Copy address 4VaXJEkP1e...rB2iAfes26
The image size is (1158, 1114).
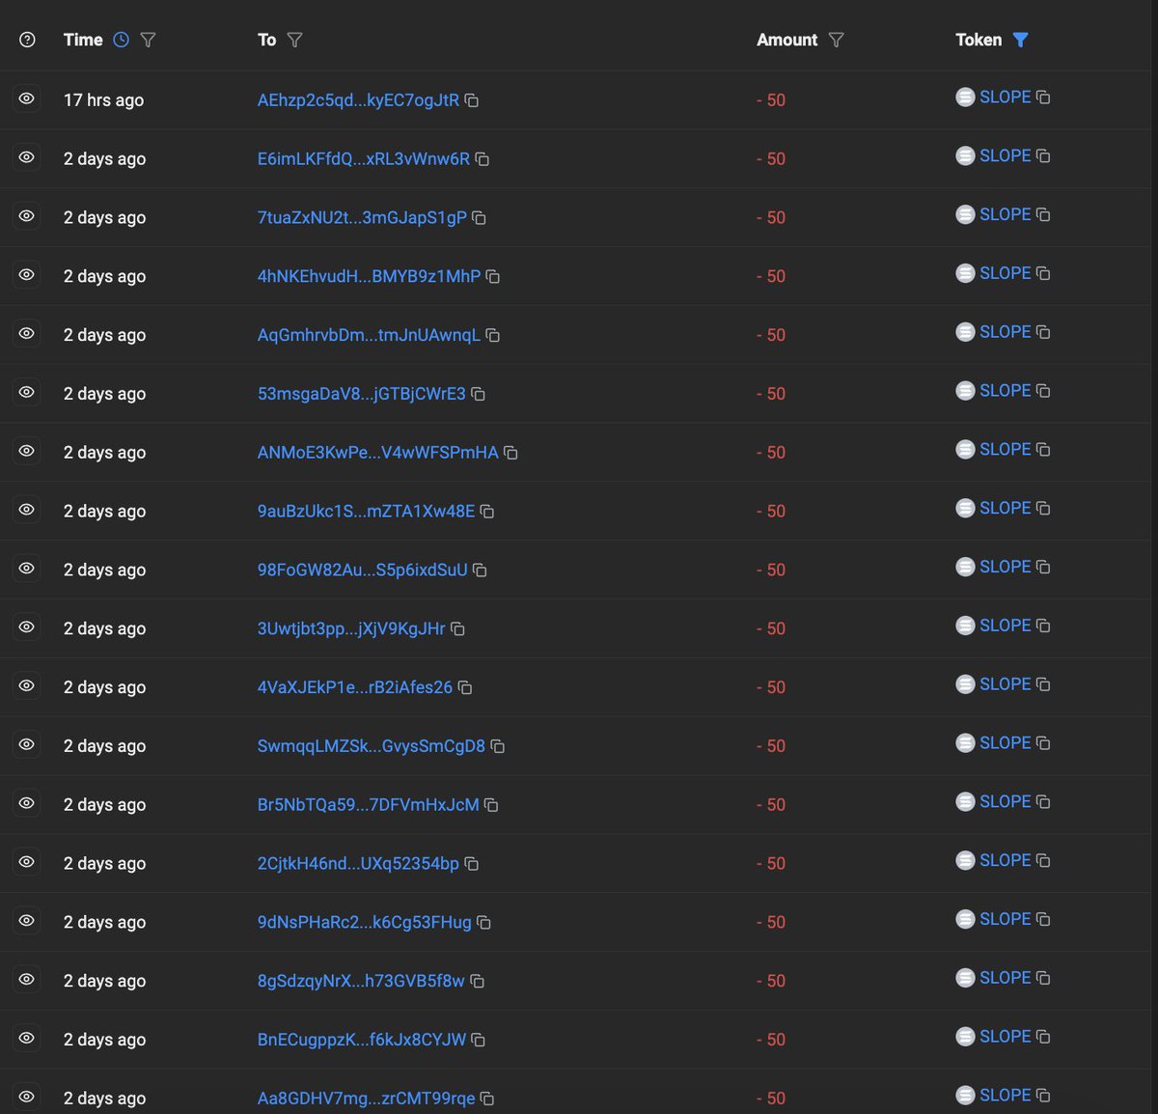pos(465,688)
